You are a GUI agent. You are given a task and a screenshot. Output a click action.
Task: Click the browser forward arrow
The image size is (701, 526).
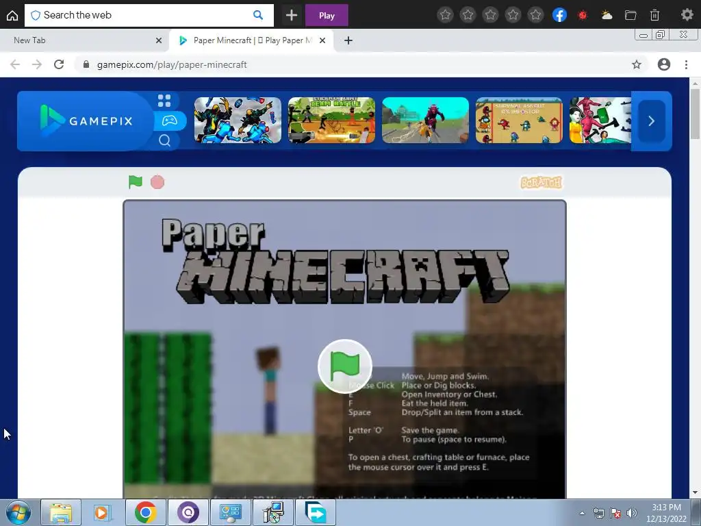click(x=37, y=64)
